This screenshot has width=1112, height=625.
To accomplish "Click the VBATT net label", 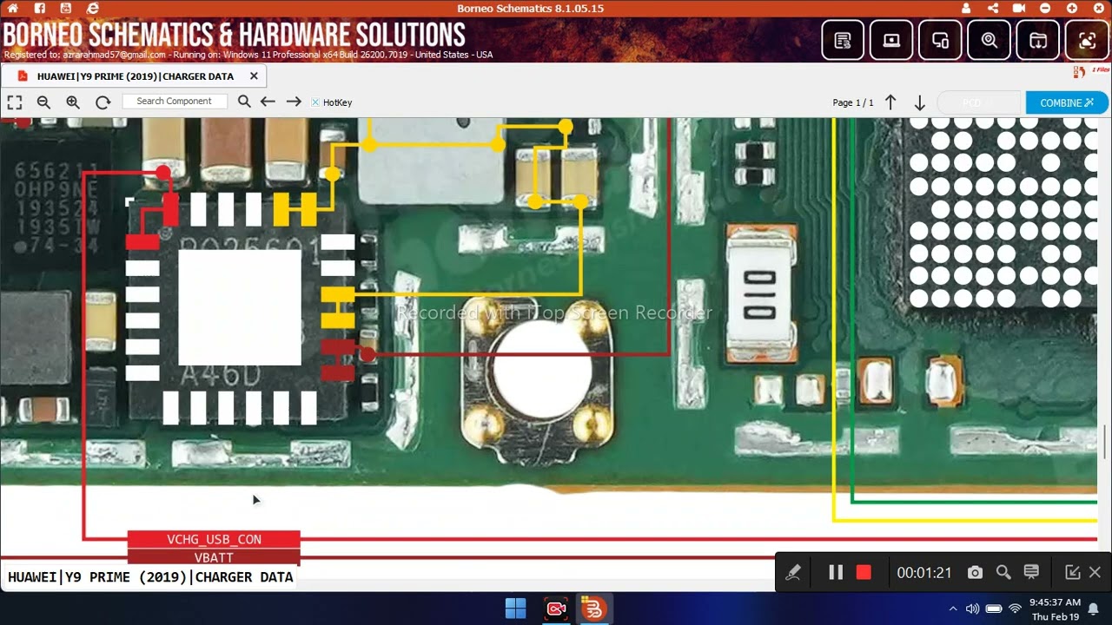I will coord(214,557).
